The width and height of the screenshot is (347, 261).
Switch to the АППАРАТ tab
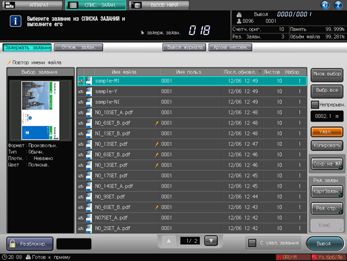[x=32, y=5]
